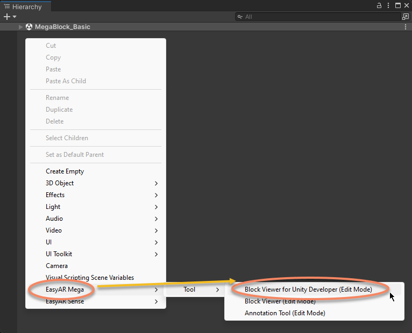
Task: Expand the 3D Object submenu arrow
Action: click(156, 184)
